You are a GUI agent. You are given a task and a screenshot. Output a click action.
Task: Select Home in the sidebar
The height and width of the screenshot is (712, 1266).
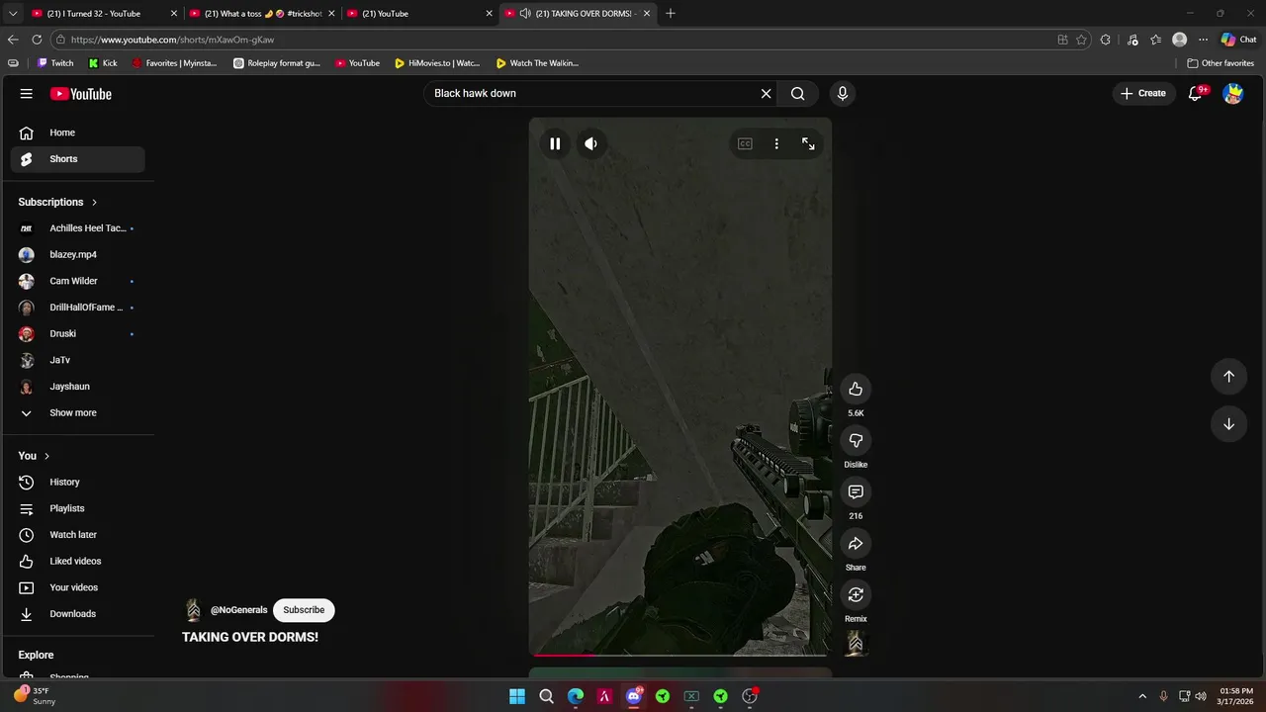pyautogui.click(x=78, y=133)
